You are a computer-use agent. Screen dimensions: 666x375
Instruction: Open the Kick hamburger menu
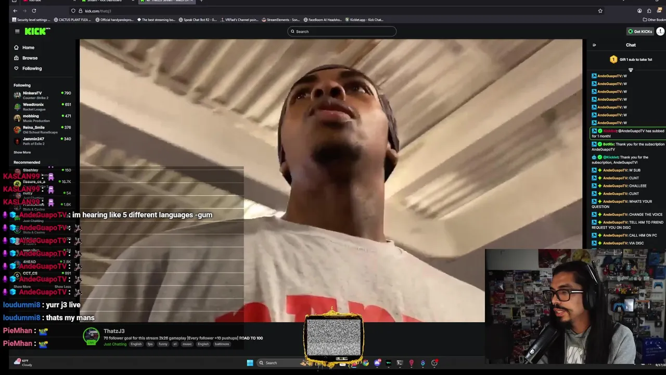point(17,31)
